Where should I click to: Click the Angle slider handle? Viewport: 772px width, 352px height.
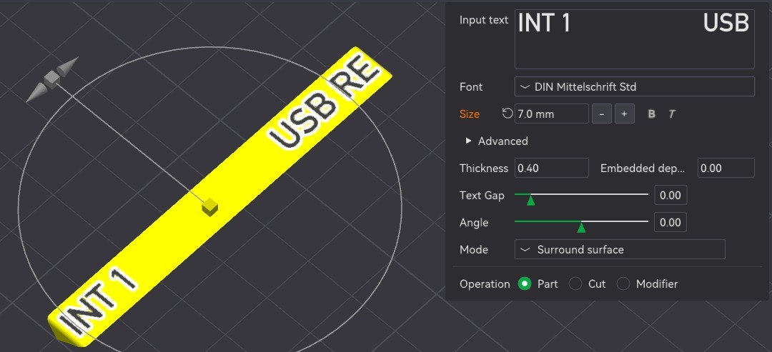(x=581, y=228)
